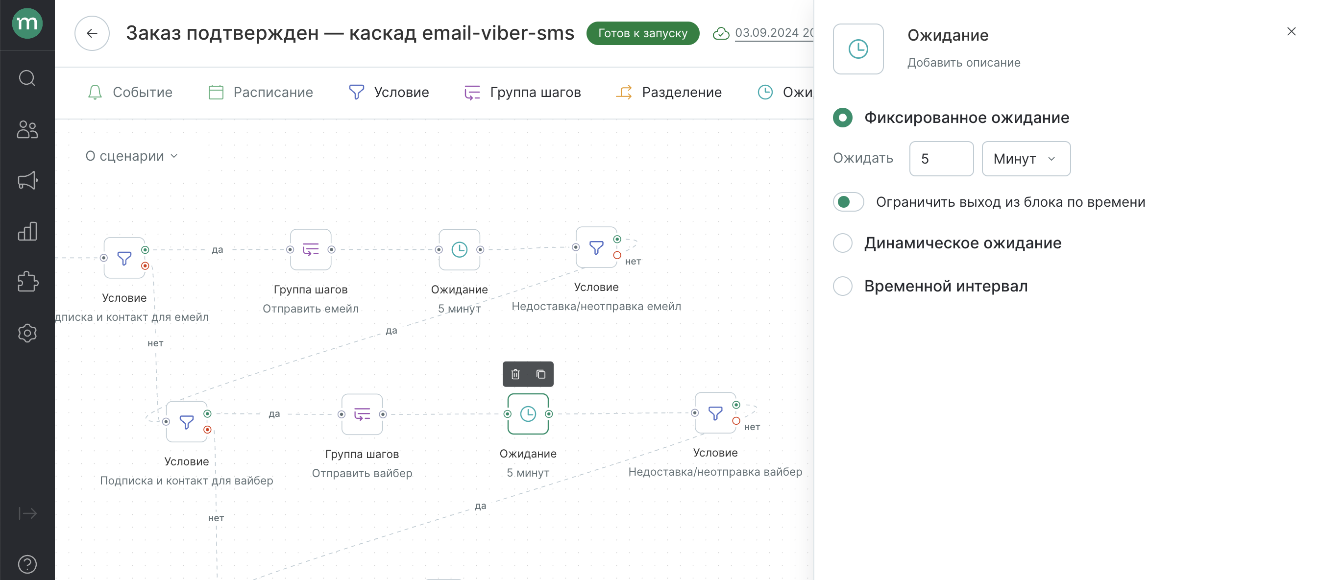
Task: Click the 'Ожидание' panel title text
Action: [x=948, y=35]
